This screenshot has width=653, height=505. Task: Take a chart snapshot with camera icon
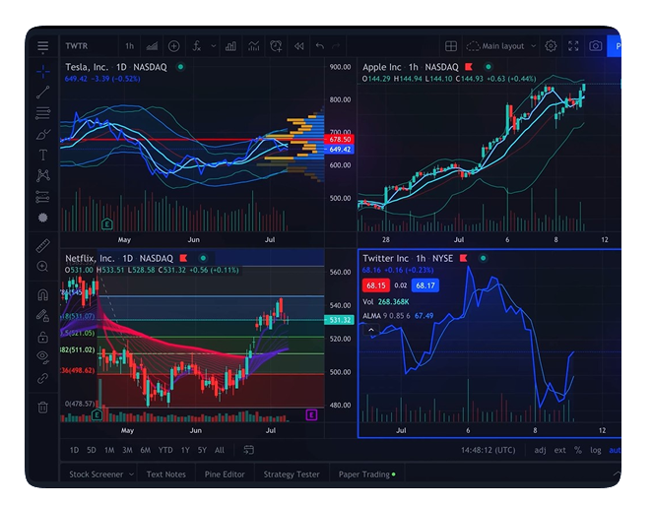(595, 46)
